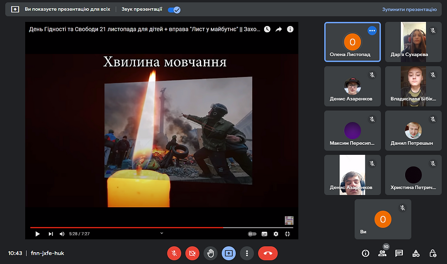Exit full screen on video player
Image resolution: width=447 pixels, height=264 pixels.
tap(287, 234)
